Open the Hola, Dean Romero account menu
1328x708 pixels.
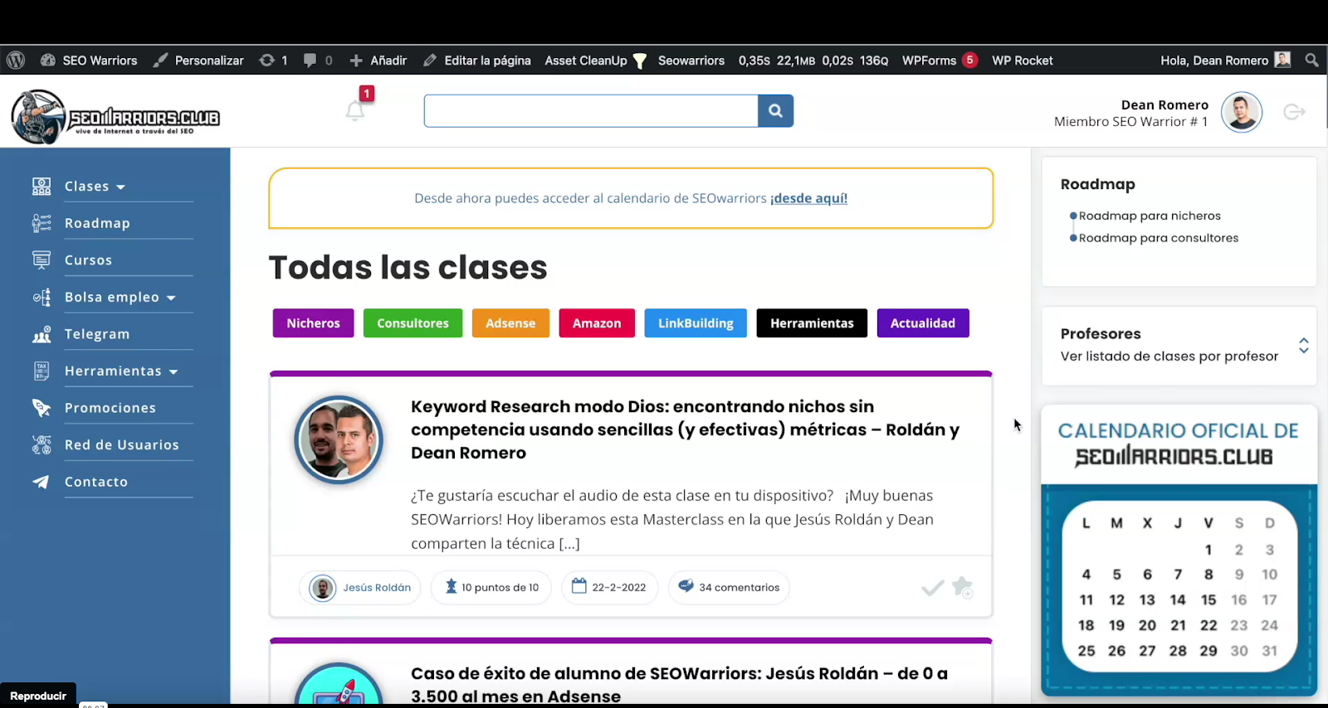coord(1225,61)
